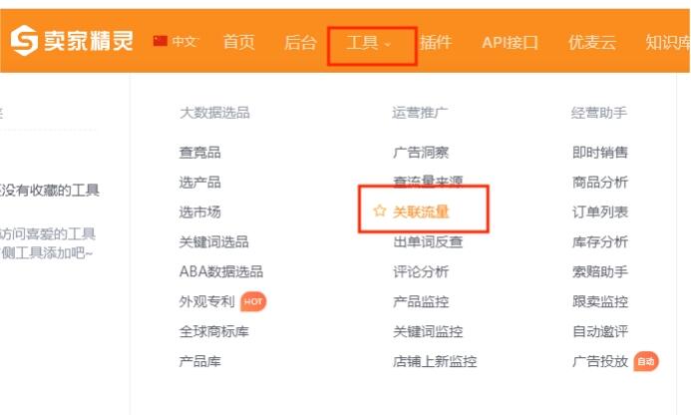This screenshot has height=417, width=691.
Task: Expand the 工具 dropdown menu
Action: 368,43
